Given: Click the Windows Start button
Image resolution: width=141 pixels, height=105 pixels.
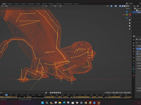Looking at the screenshot, I should pos(43,103).
